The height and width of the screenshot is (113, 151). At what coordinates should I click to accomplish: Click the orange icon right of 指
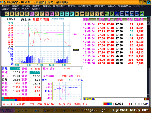click(x=102, y=14)
